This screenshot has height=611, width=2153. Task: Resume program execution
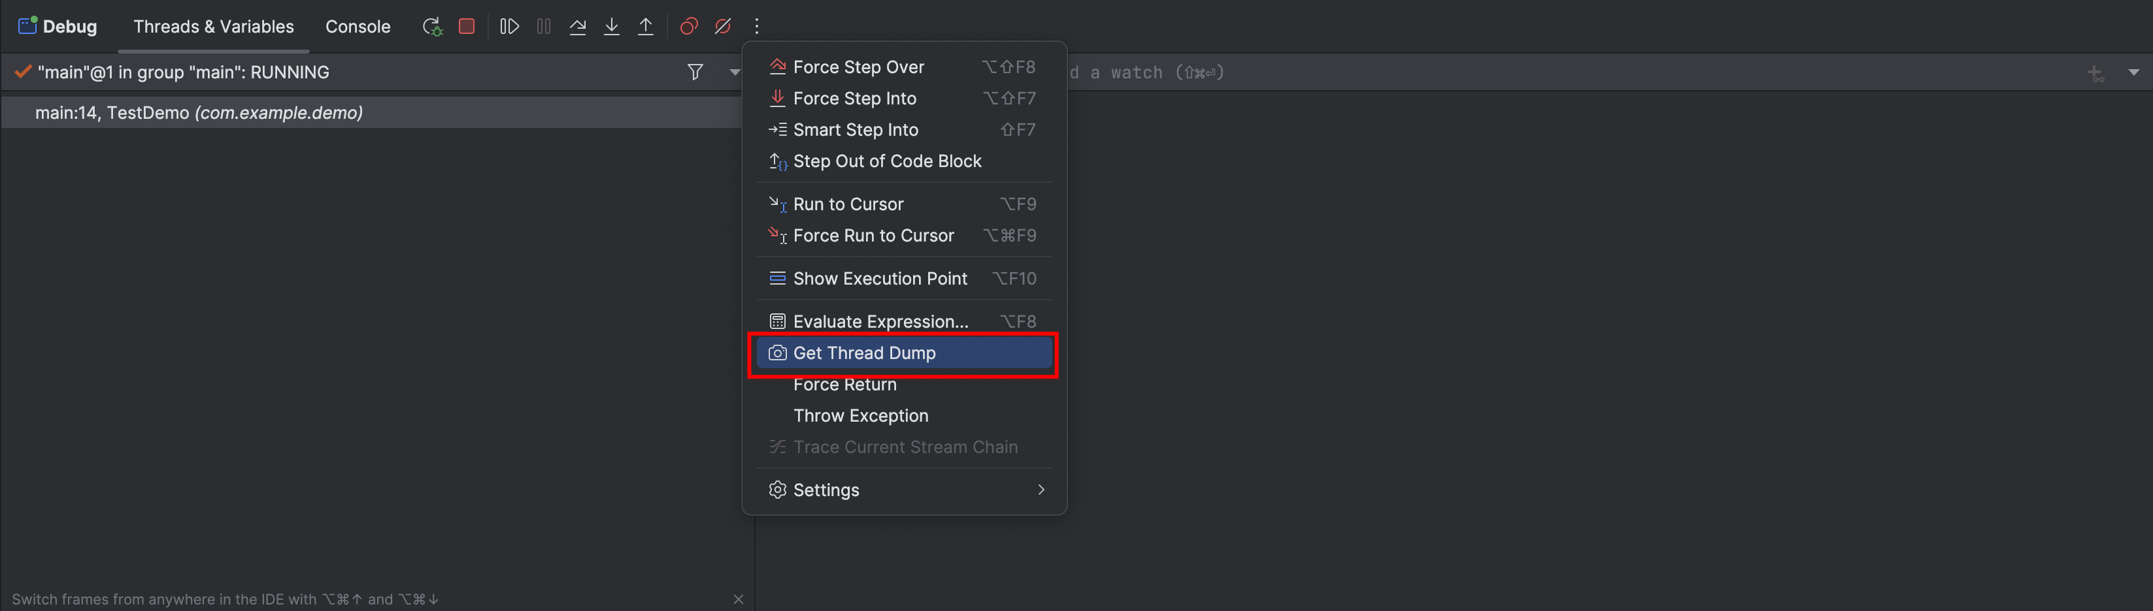[x=509, y=27]
